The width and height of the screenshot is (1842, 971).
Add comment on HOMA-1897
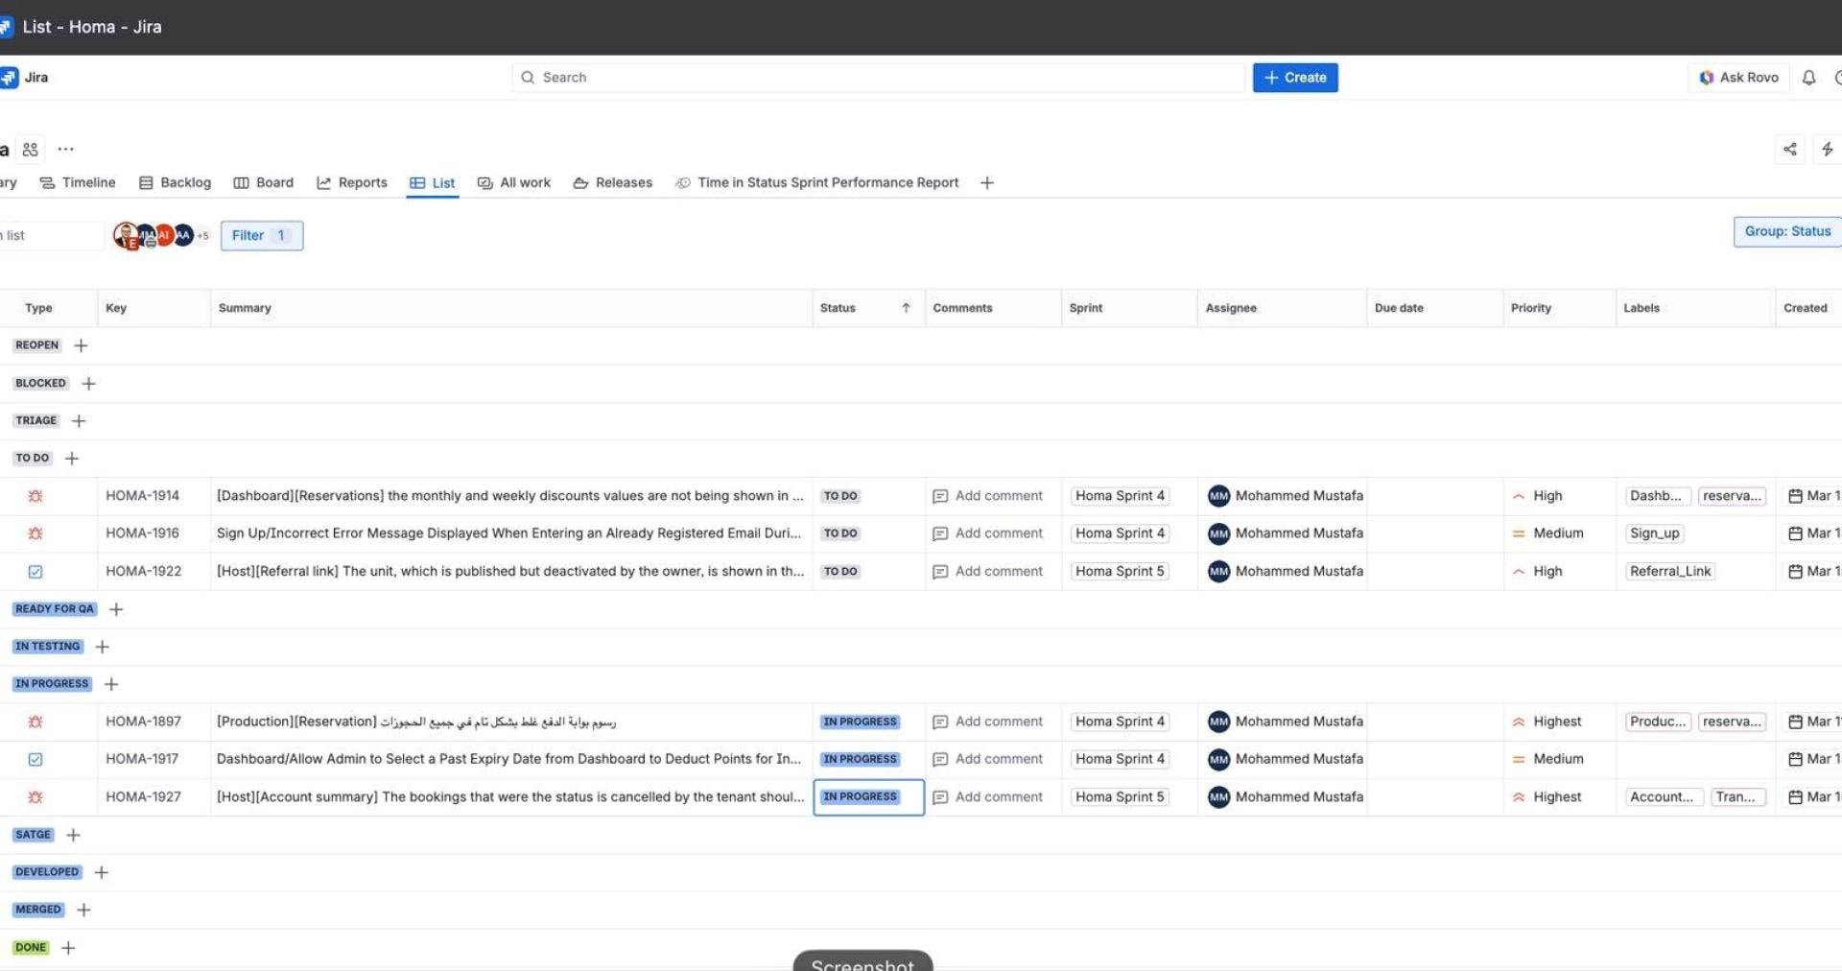point(987,722)
